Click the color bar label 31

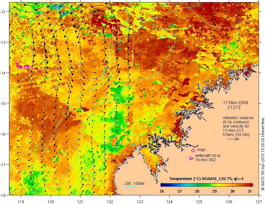[x=249, y=191]
